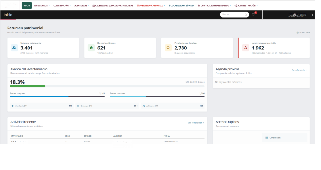
Task: Click 'No hay eventos próximos.' text
Action: [229, 82]
